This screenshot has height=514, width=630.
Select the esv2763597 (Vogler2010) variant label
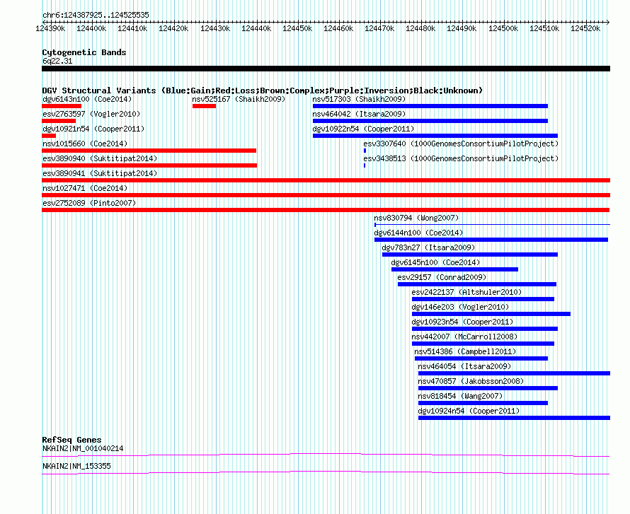[91, 114]
